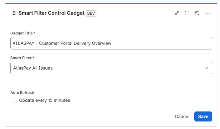This screenshot has height=129, width=220.
Task: Focus the Gadget Title text input
Action: coord(111,43)
